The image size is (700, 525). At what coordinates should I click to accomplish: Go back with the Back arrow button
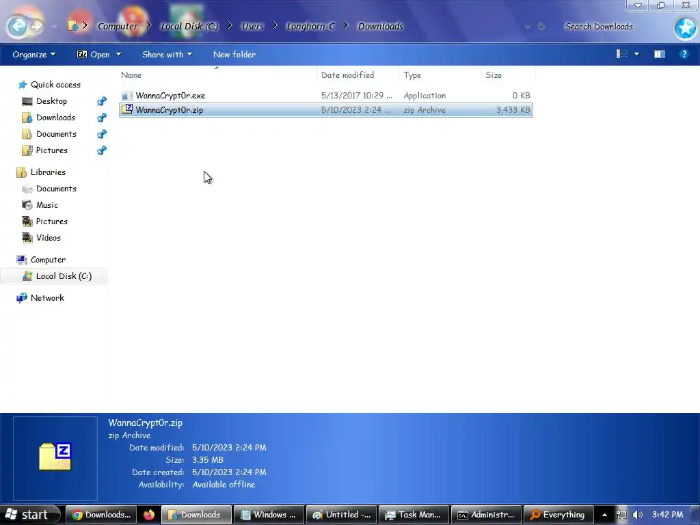click(x=17, y=27)
